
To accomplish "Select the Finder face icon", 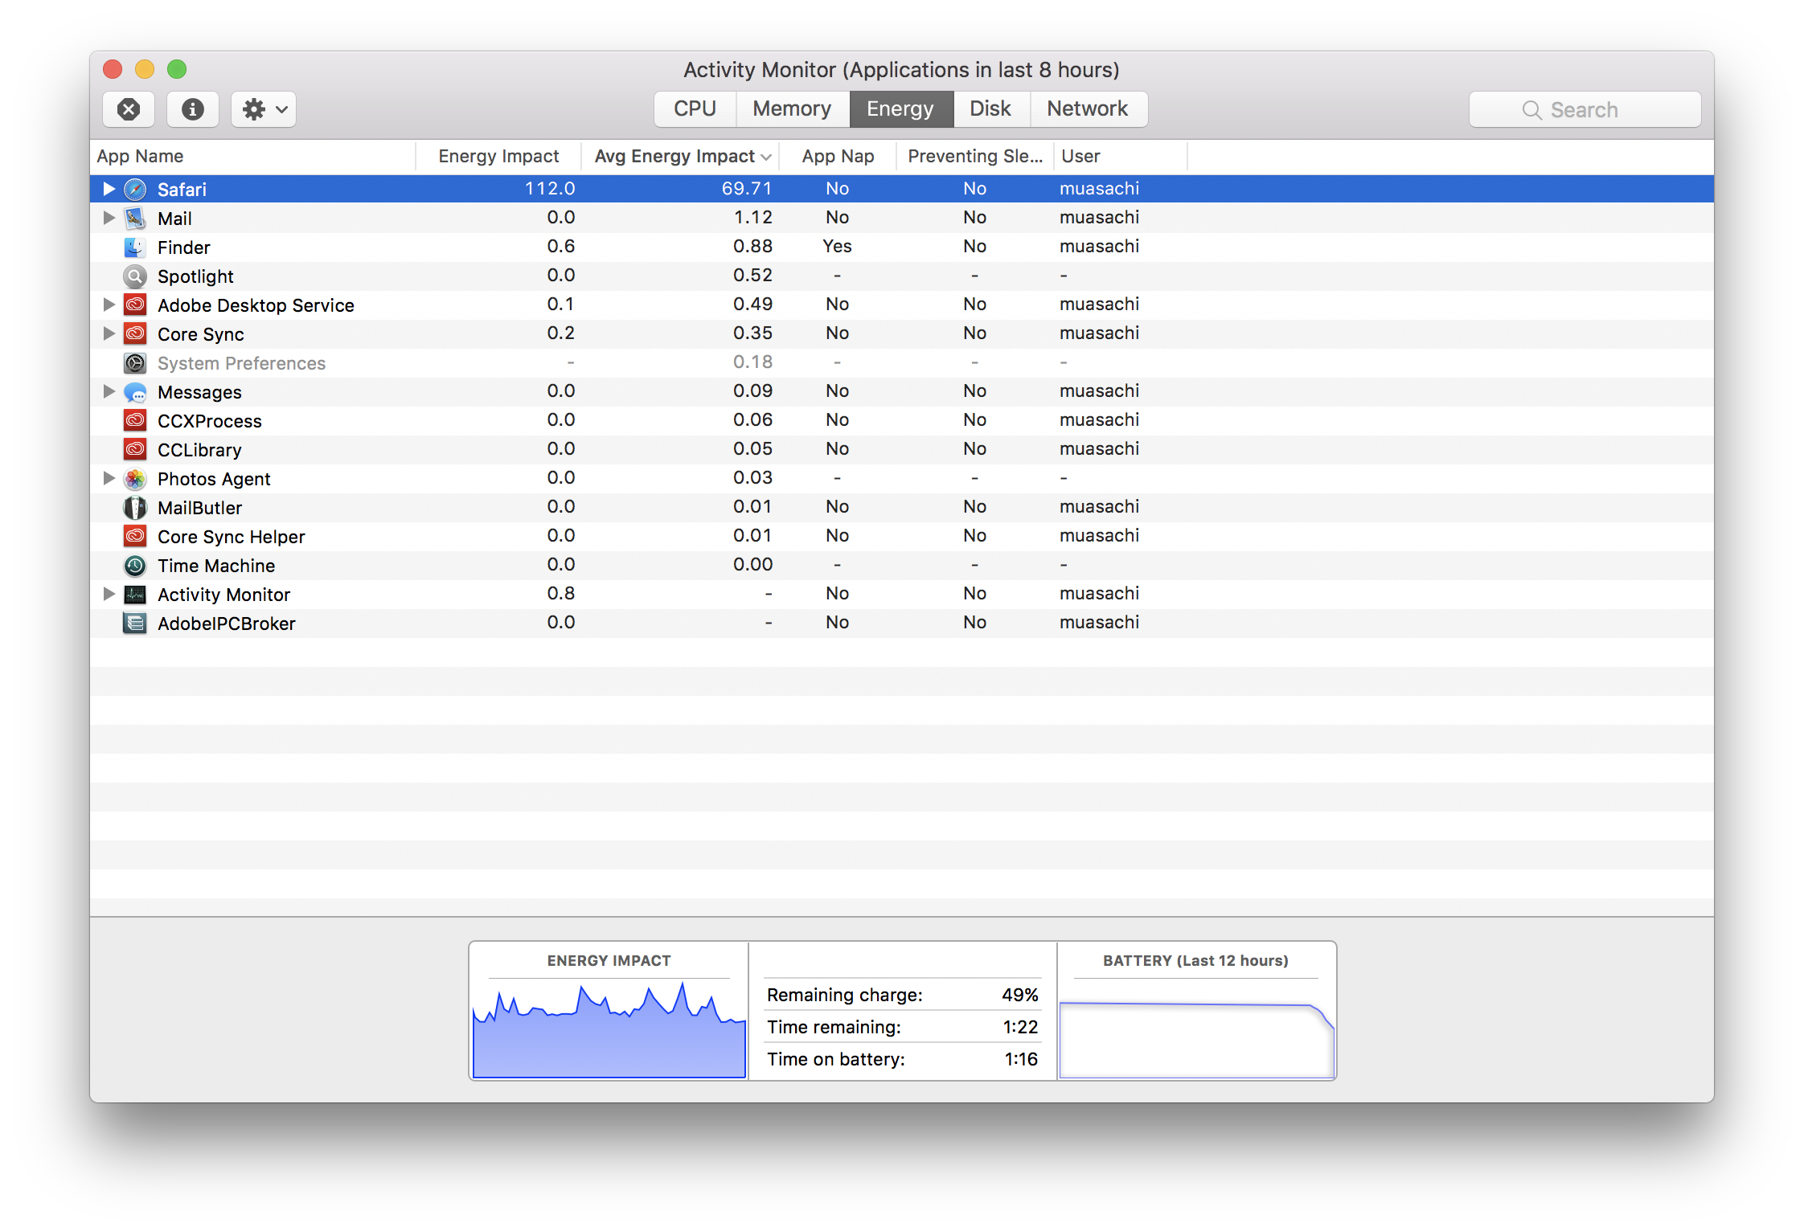I will [x=135, y=247].
